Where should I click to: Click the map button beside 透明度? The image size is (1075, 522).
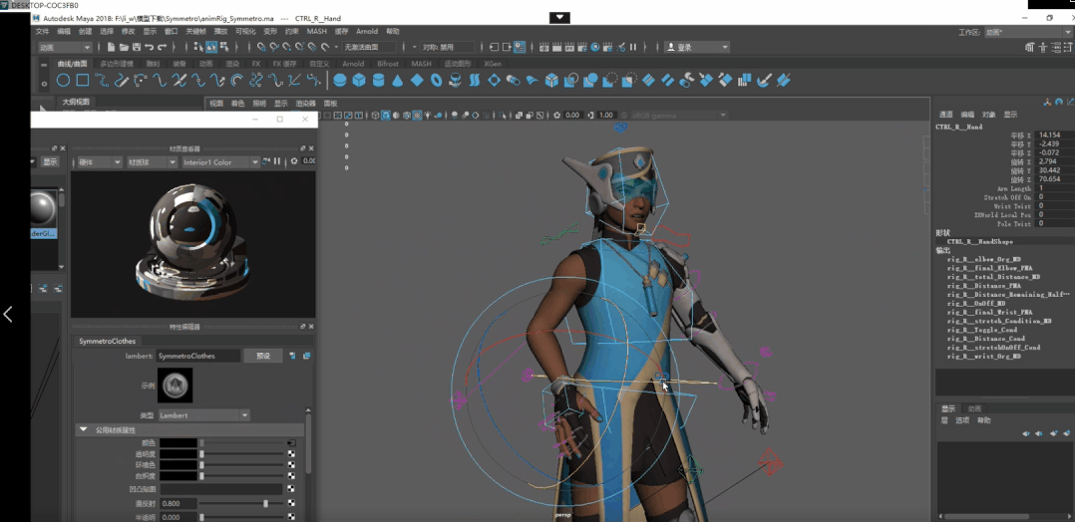(x=291, y=454)
